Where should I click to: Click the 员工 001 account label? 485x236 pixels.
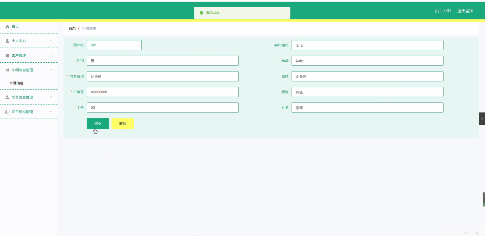point(443,11)
